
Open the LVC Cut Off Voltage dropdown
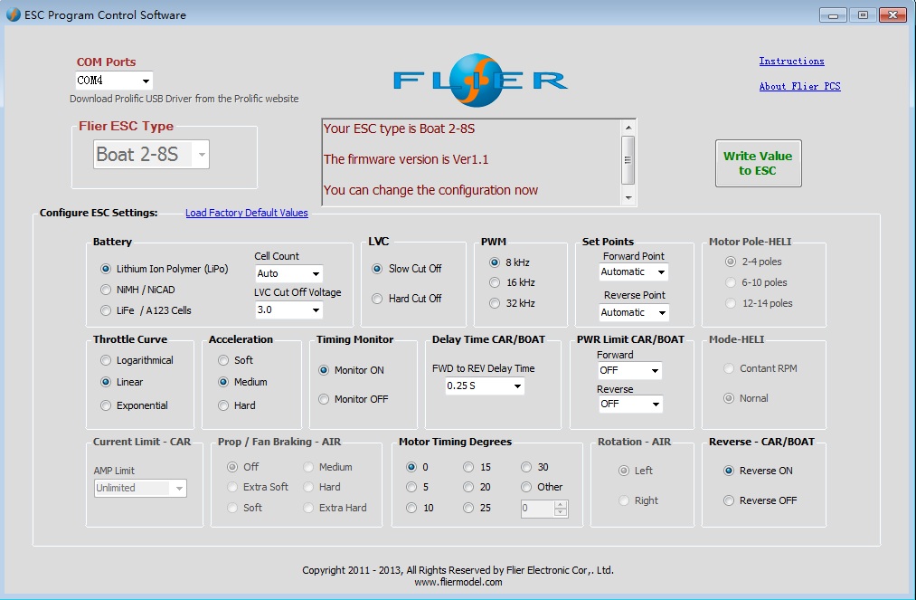[288, 310]
